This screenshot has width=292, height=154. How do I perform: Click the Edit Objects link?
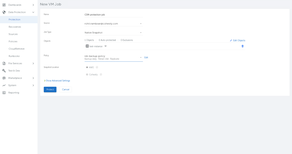click(237, 40)
